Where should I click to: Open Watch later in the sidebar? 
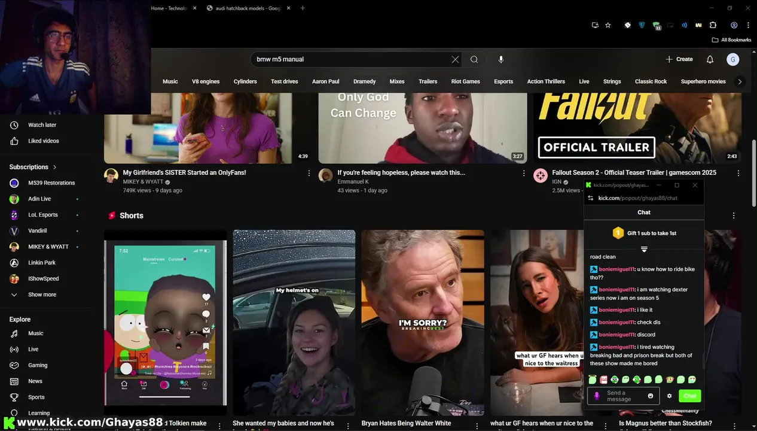tap(42, 125)
